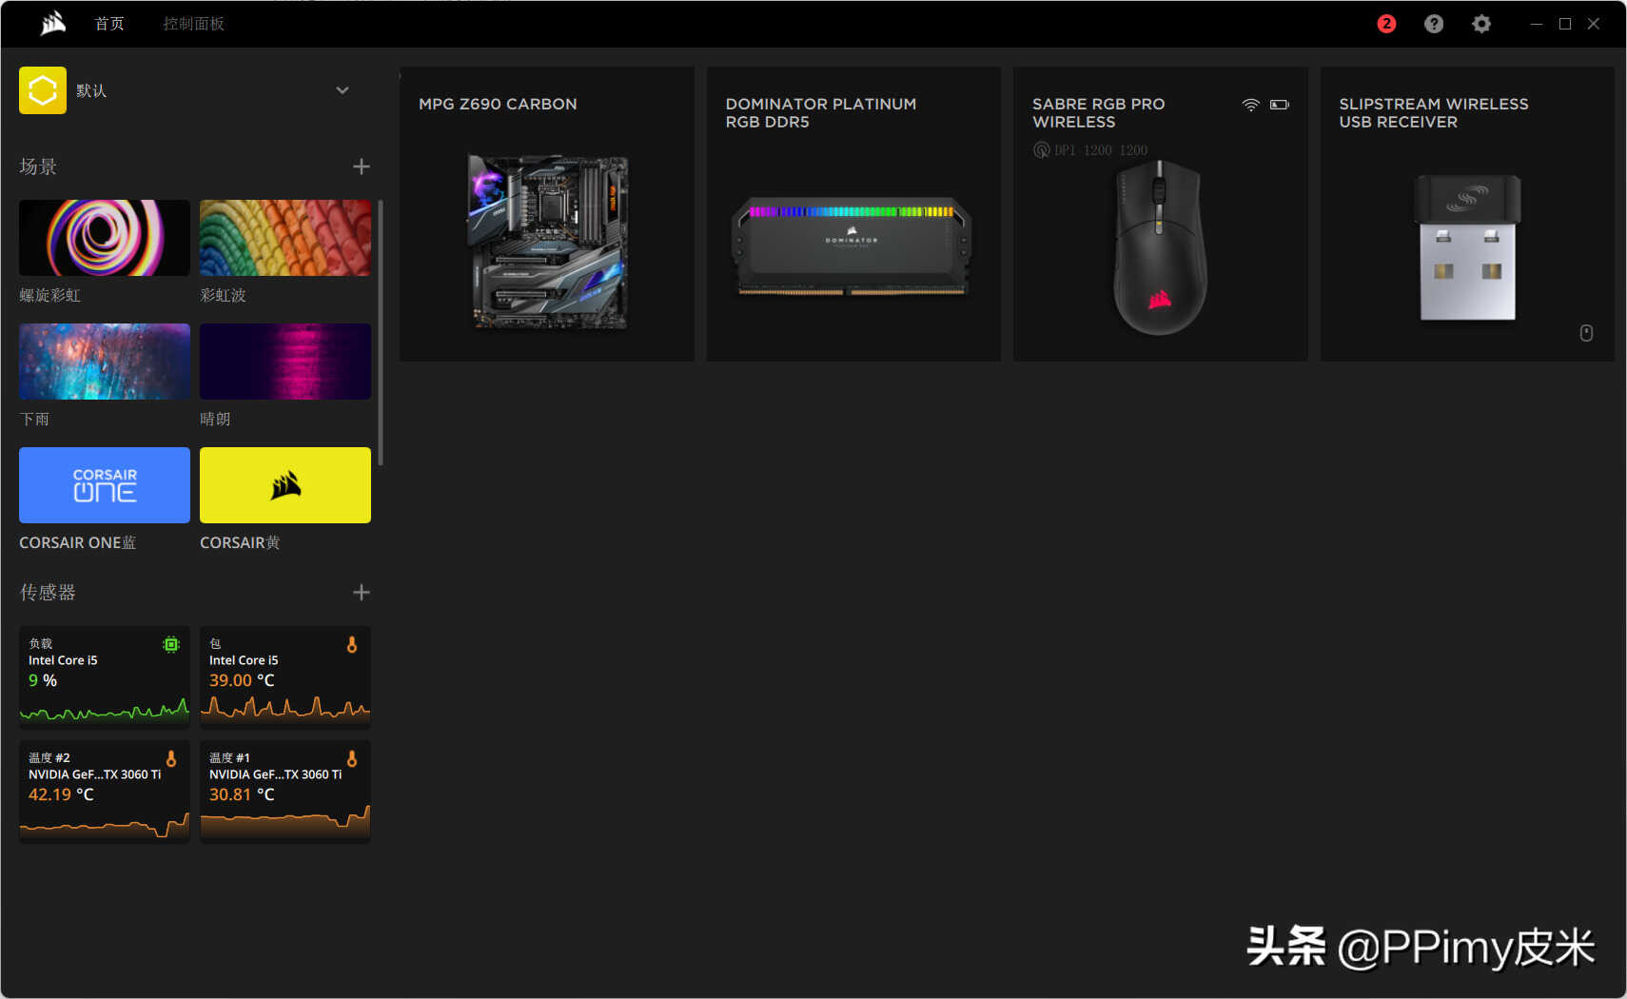Screen dimensions: 1627x999
Task: Open NVIDIA 温度 #2 sensor tile
Action: [x=105, y=791]
